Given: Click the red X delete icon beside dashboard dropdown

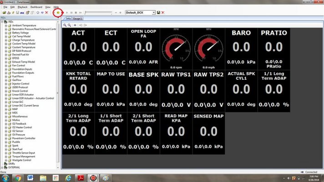Looking at the screenshot, I should pyautogui.click(x=163, y=13).
